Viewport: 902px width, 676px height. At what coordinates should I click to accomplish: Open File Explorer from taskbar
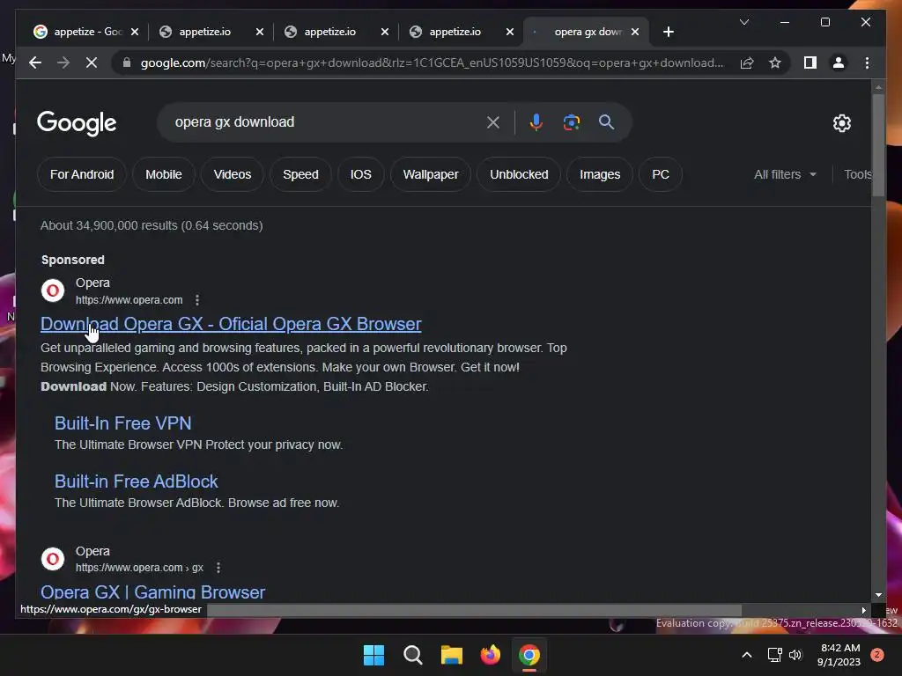[452, 655]
